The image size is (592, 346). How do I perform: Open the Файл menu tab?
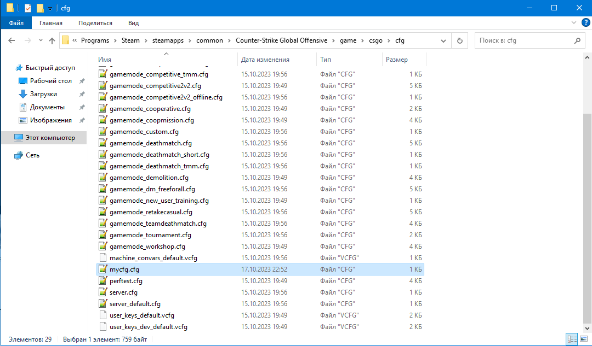point(16,23)
